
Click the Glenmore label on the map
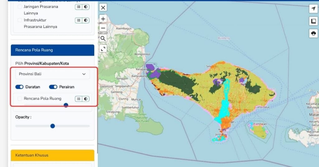(106, 86)
